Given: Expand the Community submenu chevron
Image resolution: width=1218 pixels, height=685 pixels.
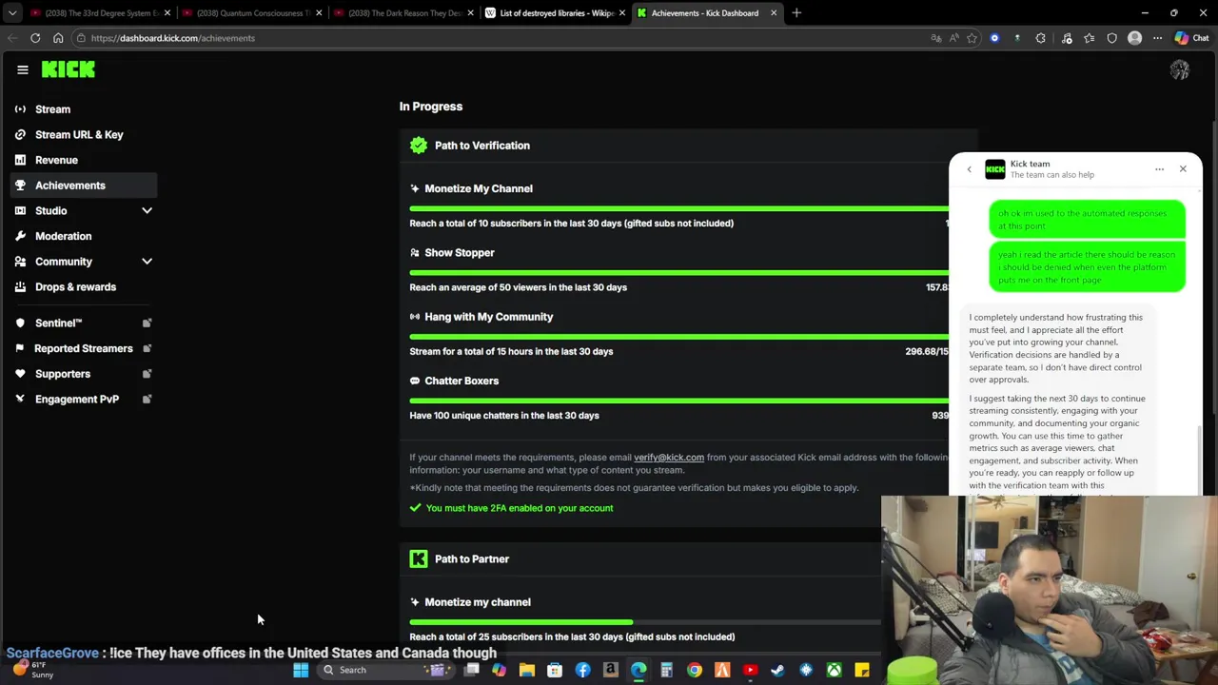Looking at the screenshot, I should pyautogui.click(x=147, y=261).
